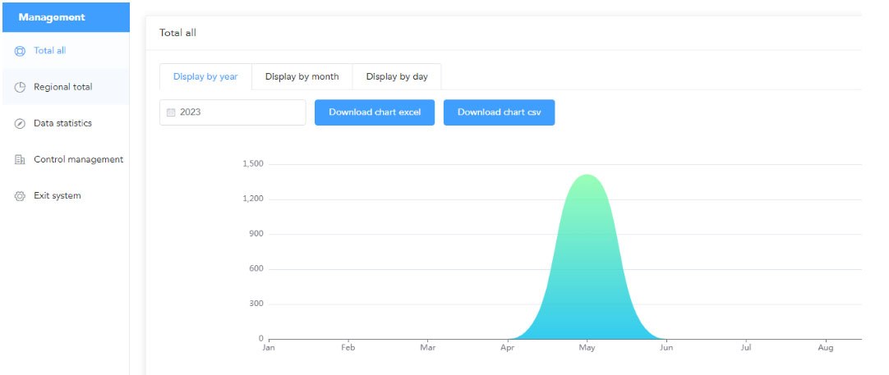Download chart as excel
The width and height of the screenshot is (889, 375).
click(375, 112)
